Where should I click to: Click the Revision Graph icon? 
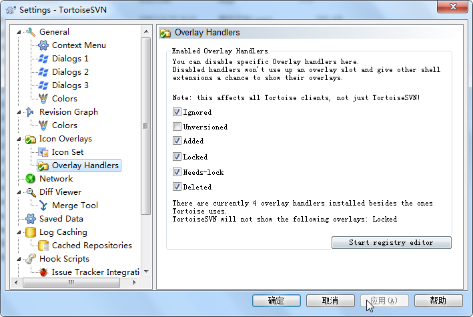pos(31,112)
